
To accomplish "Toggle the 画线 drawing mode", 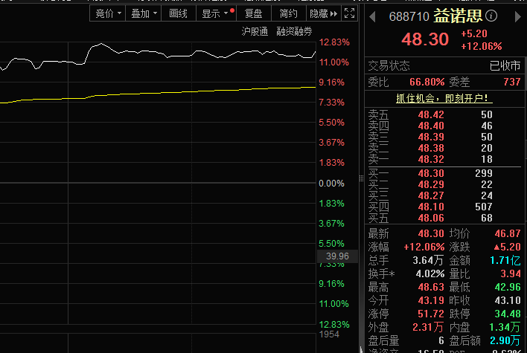I will click(179, 13).
